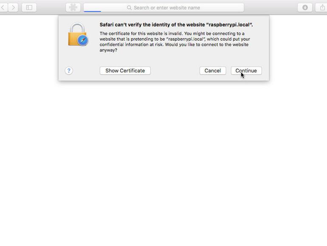Viewport: 327px width, 246px height.
Task: Toggle the sidebar button in toolbar
Action: point(29,8)
